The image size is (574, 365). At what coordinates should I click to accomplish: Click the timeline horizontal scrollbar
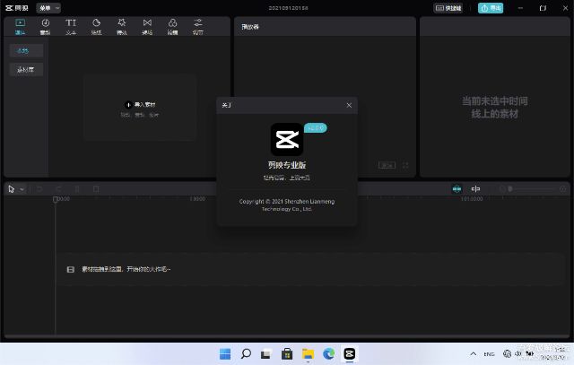coord(287,336)
